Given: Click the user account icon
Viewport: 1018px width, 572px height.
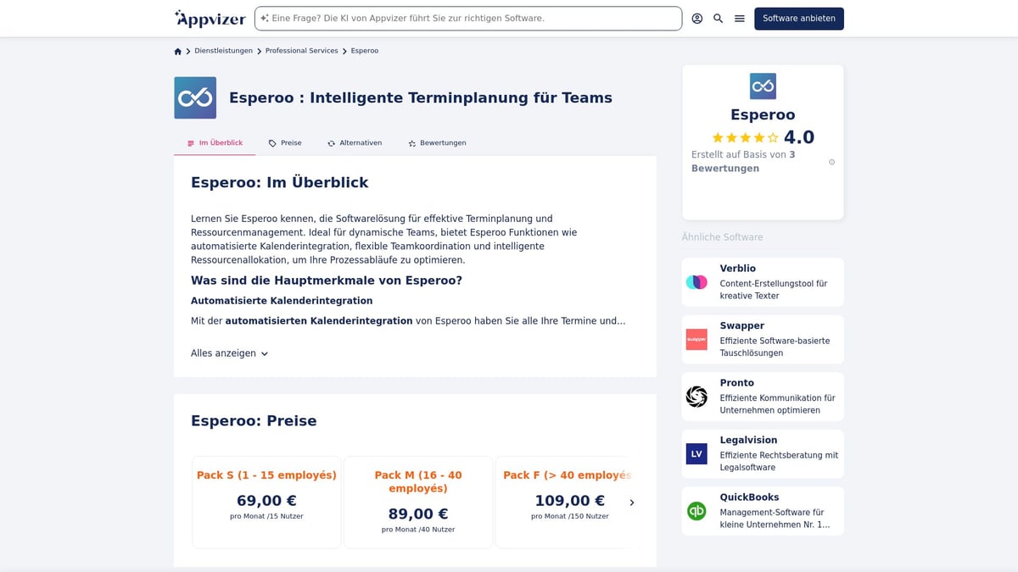Looking at the screenshot, I should pos(697,19).
